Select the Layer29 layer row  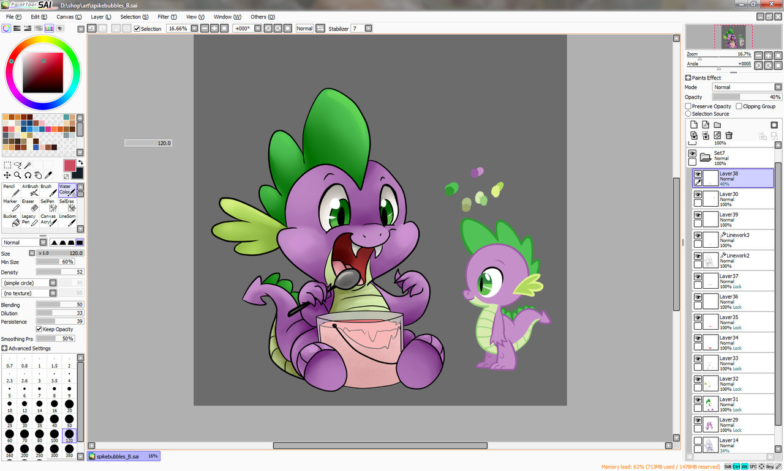click(x=733, y=424)
